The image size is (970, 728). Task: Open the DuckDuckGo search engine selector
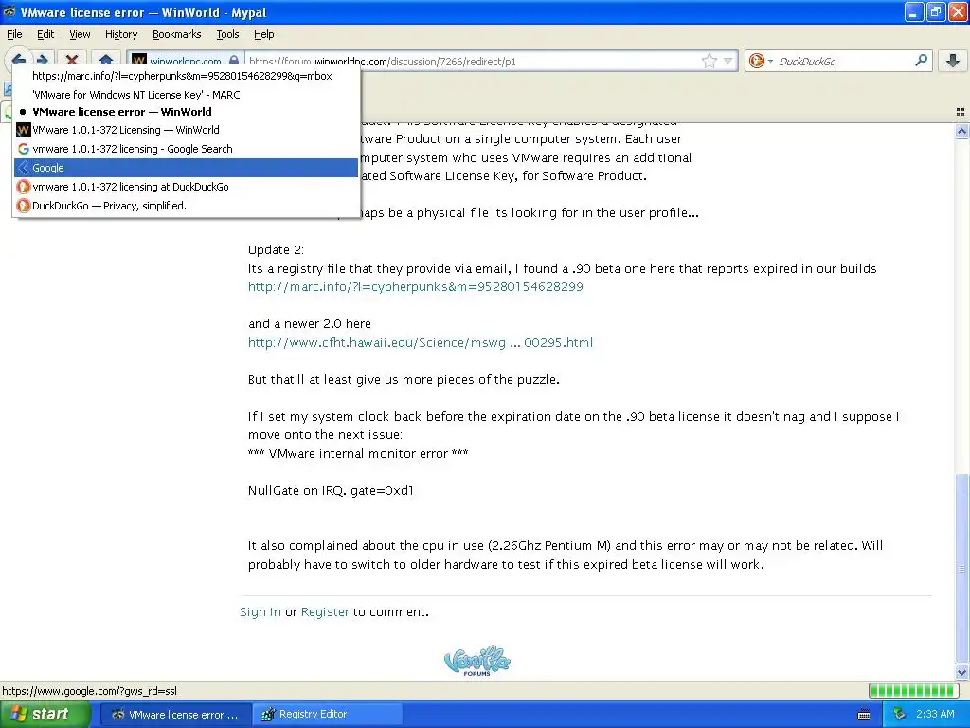[761, 61]
